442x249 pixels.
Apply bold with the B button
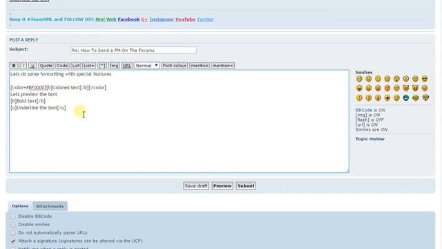click(14, 66)
